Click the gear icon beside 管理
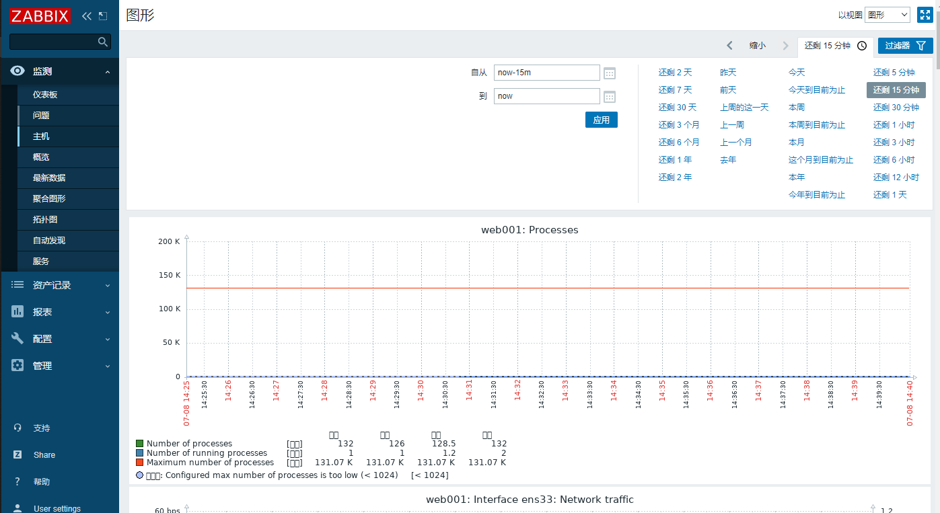The width and height of the screenshot is (940, 513). click(x=17, y=366)
